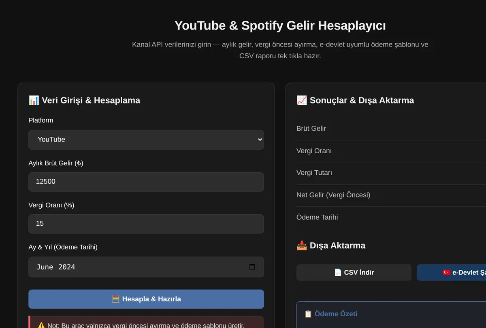Click the Ödeme Tarihi result row label
The image size is (486, 328).
pos(317,217)
